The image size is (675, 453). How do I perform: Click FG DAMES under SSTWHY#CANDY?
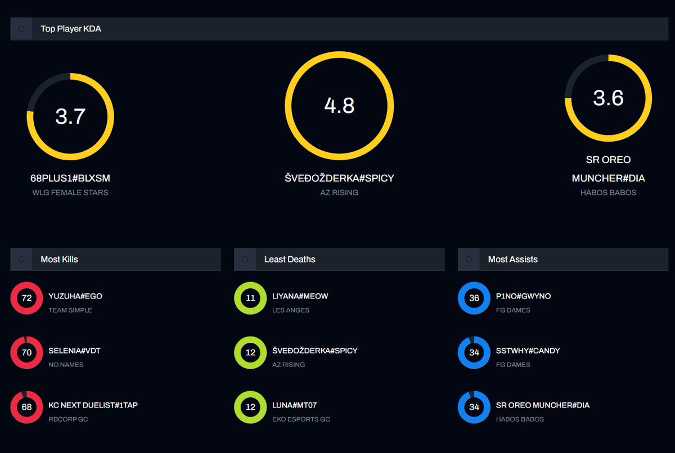(x=513, y=365)
